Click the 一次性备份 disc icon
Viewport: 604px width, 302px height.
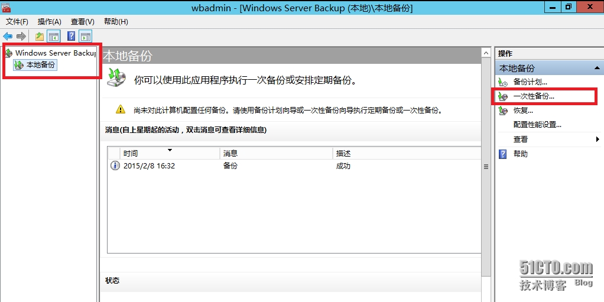tap(503, 96)
